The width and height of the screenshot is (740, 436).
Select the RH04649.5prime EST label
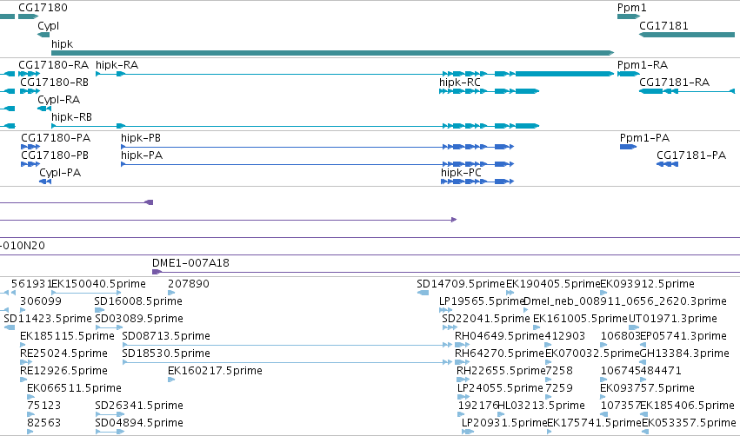click(x=499, y=336)
